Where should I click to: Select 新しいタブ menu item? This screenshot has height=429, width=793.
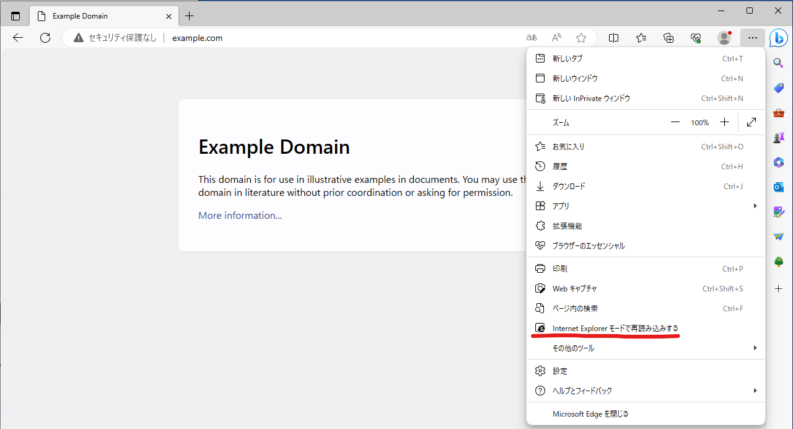(646, 59)
